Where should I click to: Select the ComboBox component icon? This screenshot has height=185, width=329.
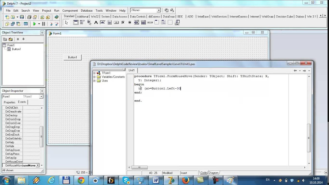point(143,23)
